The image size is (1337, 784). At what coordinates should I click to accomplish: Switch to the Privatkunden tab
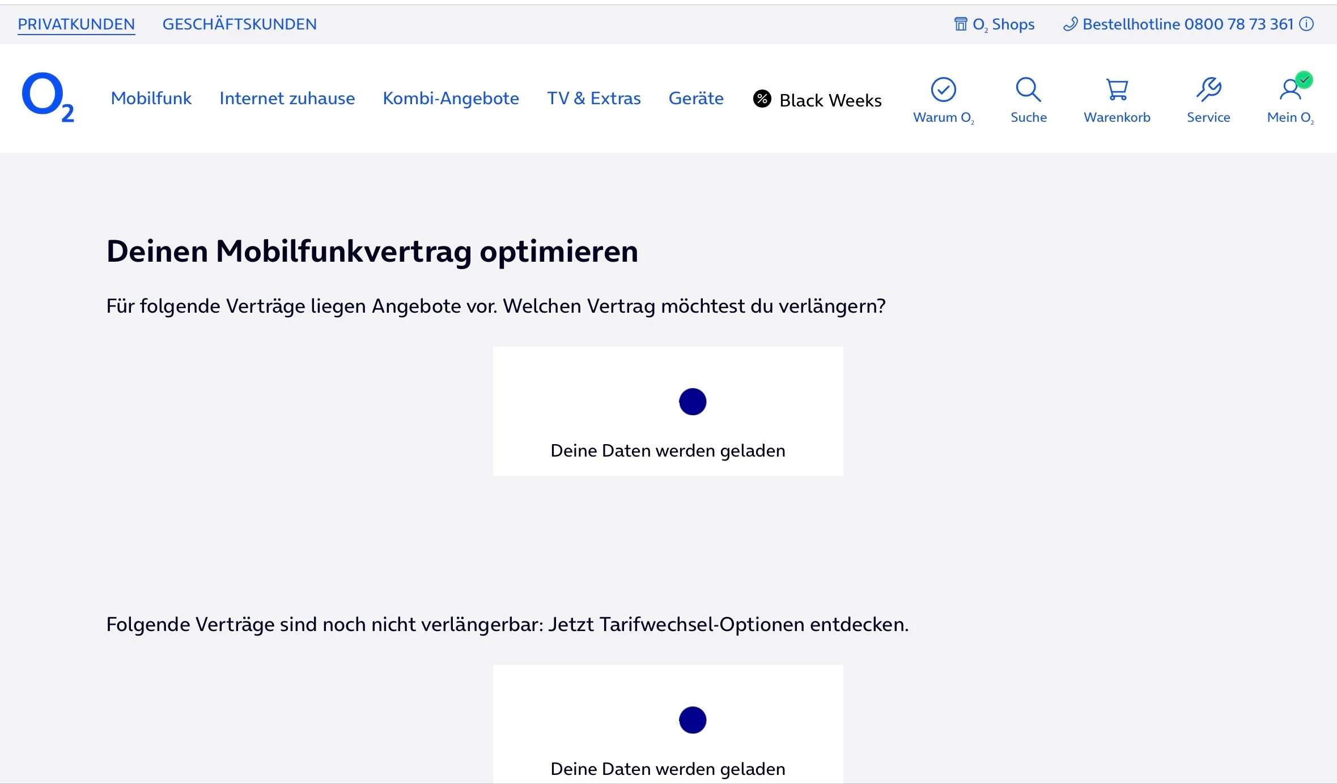(76, 24)
